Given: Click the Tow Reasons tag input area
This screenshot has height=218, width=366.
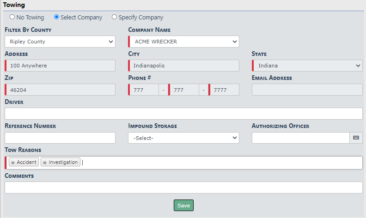Looking at the screenshot, I should click(222, 163).
